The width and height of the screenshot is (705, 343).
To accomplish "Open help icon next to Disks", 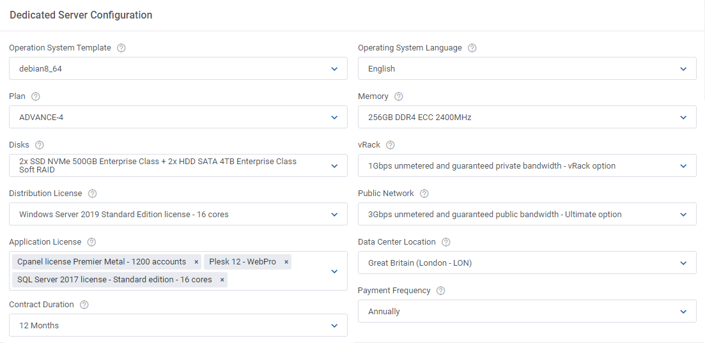I will coord(40,145).
